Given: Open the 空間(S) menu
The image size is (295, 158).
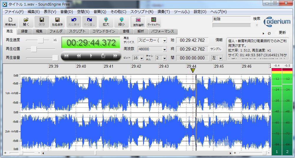Looking at the screenshot, I should coord(83,12).
